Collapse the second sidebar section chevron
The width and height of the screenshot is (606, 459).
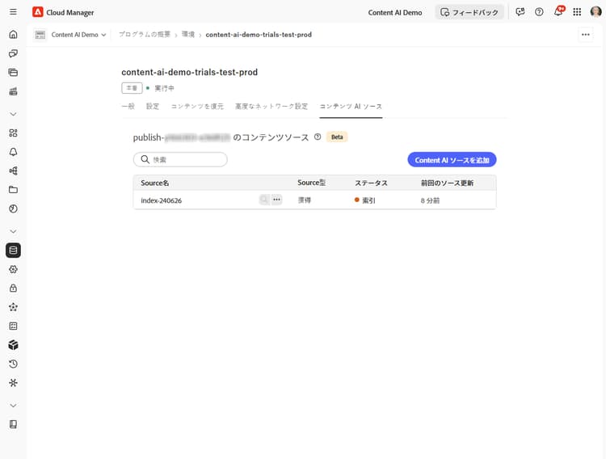(x=13, y=231)
